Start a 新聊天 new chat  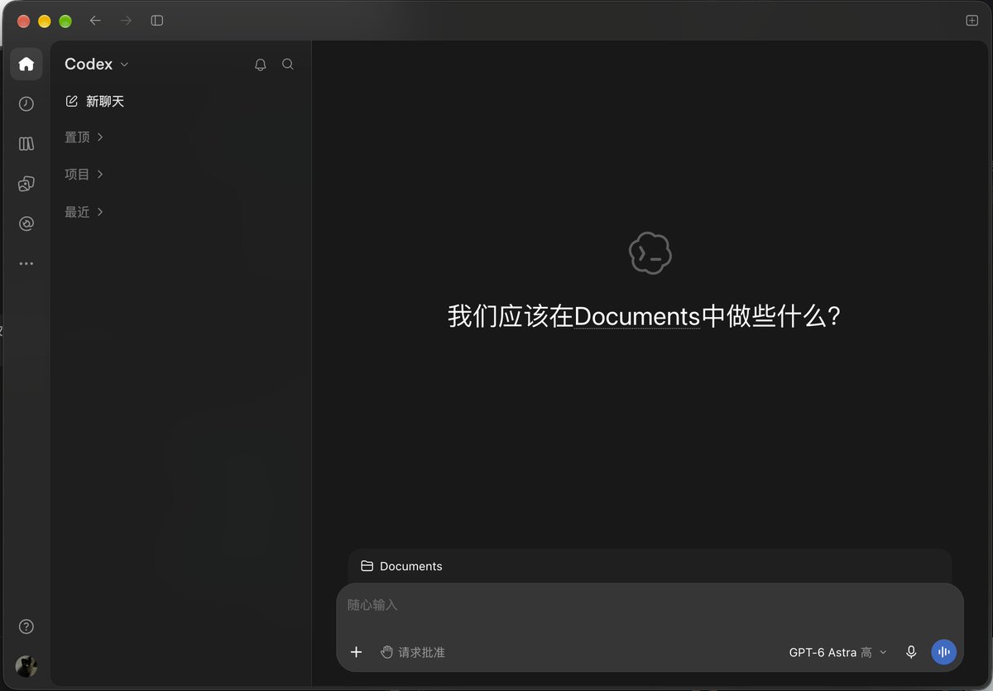tap(95, 101)
